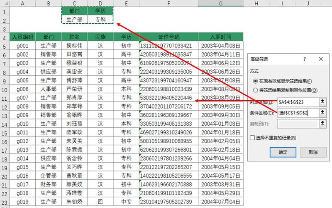Viewport: 332px width, 208px height.
Task: Click the 姓名 table header
Action: [x=74, y=37]
